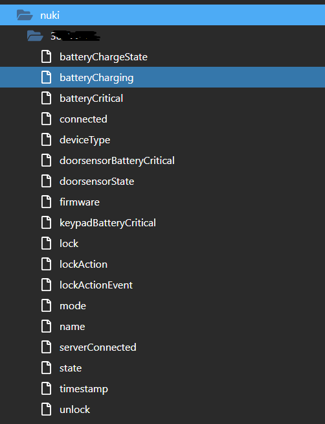Click the batteryCritical file icon
This screenshot has height=424, width=325.
click(x=46, y=98)
